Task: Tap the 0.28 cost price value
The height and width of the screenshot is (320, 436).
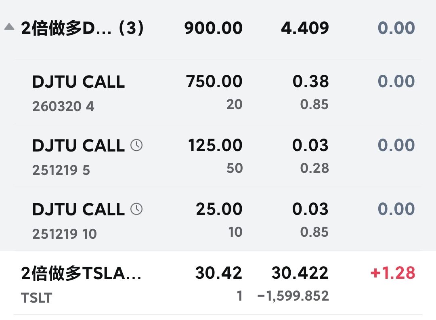Action: point(314,168)
